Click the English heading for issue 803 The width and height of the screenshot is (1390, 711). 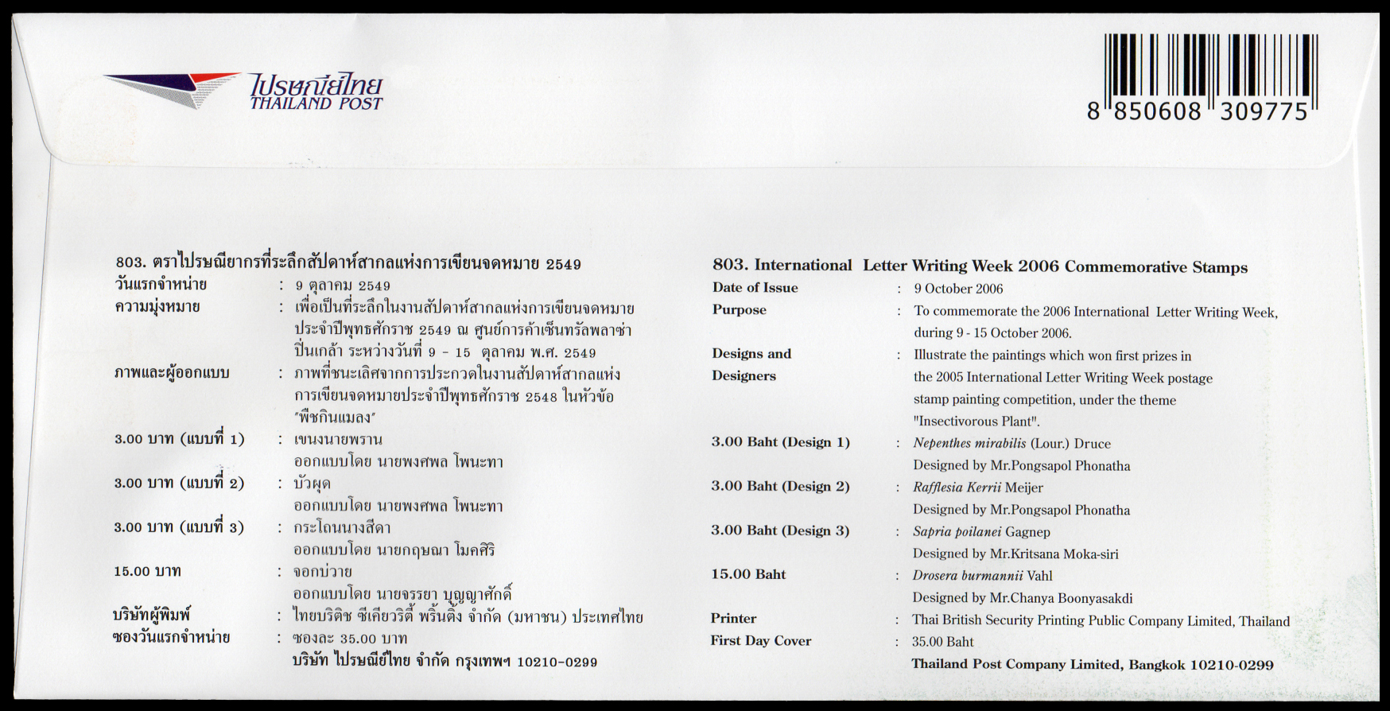[x=980, y=266]
